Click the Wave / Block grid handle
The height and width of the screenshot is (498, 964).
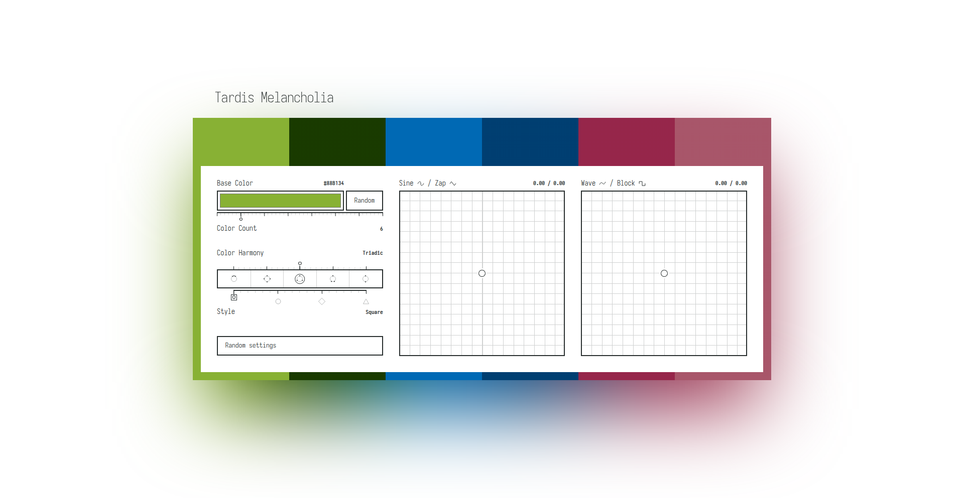(x=664, y=273)
